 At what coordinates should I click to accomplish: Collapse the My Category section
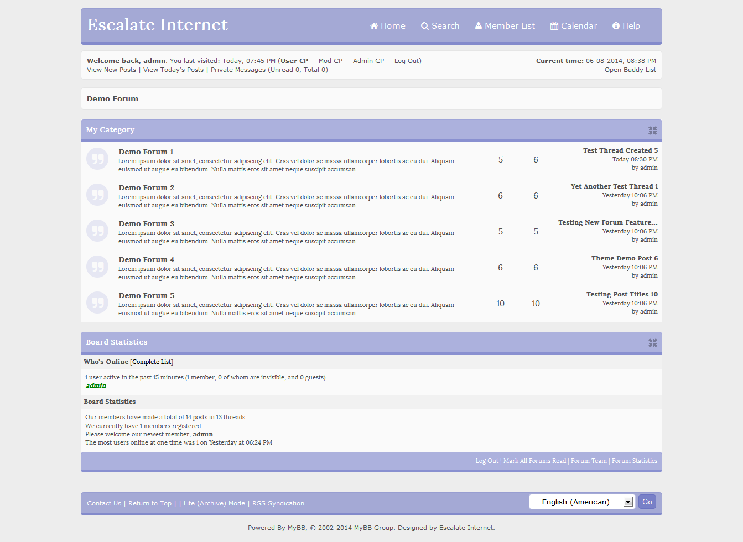[x=652, y=131]
